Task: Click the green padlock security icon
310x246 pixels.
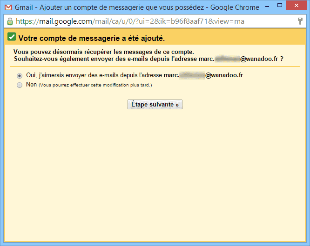Action: pyautogui.click(x=10, y=21)
